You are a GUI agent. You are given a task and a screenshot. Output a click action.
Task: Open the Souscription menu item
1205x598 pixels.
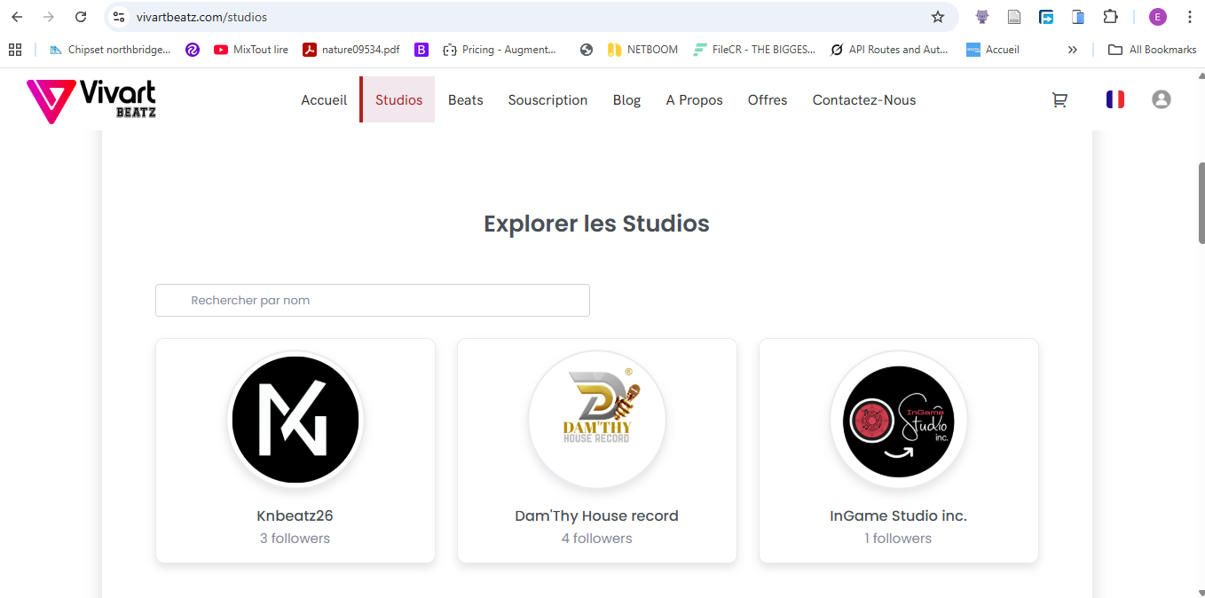coord(547,100)
